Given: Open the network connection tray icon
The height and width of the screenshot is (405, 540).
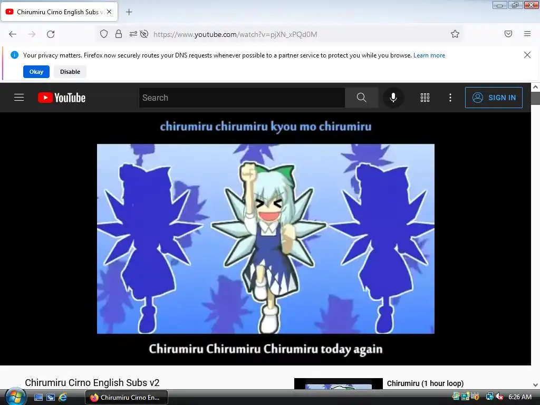Looking at the screenshot, I should 489,397.
